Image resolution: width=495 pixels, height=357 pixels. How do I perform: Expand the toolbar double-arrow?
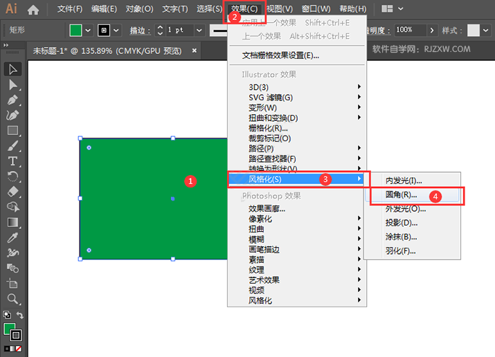pos(6,46)
